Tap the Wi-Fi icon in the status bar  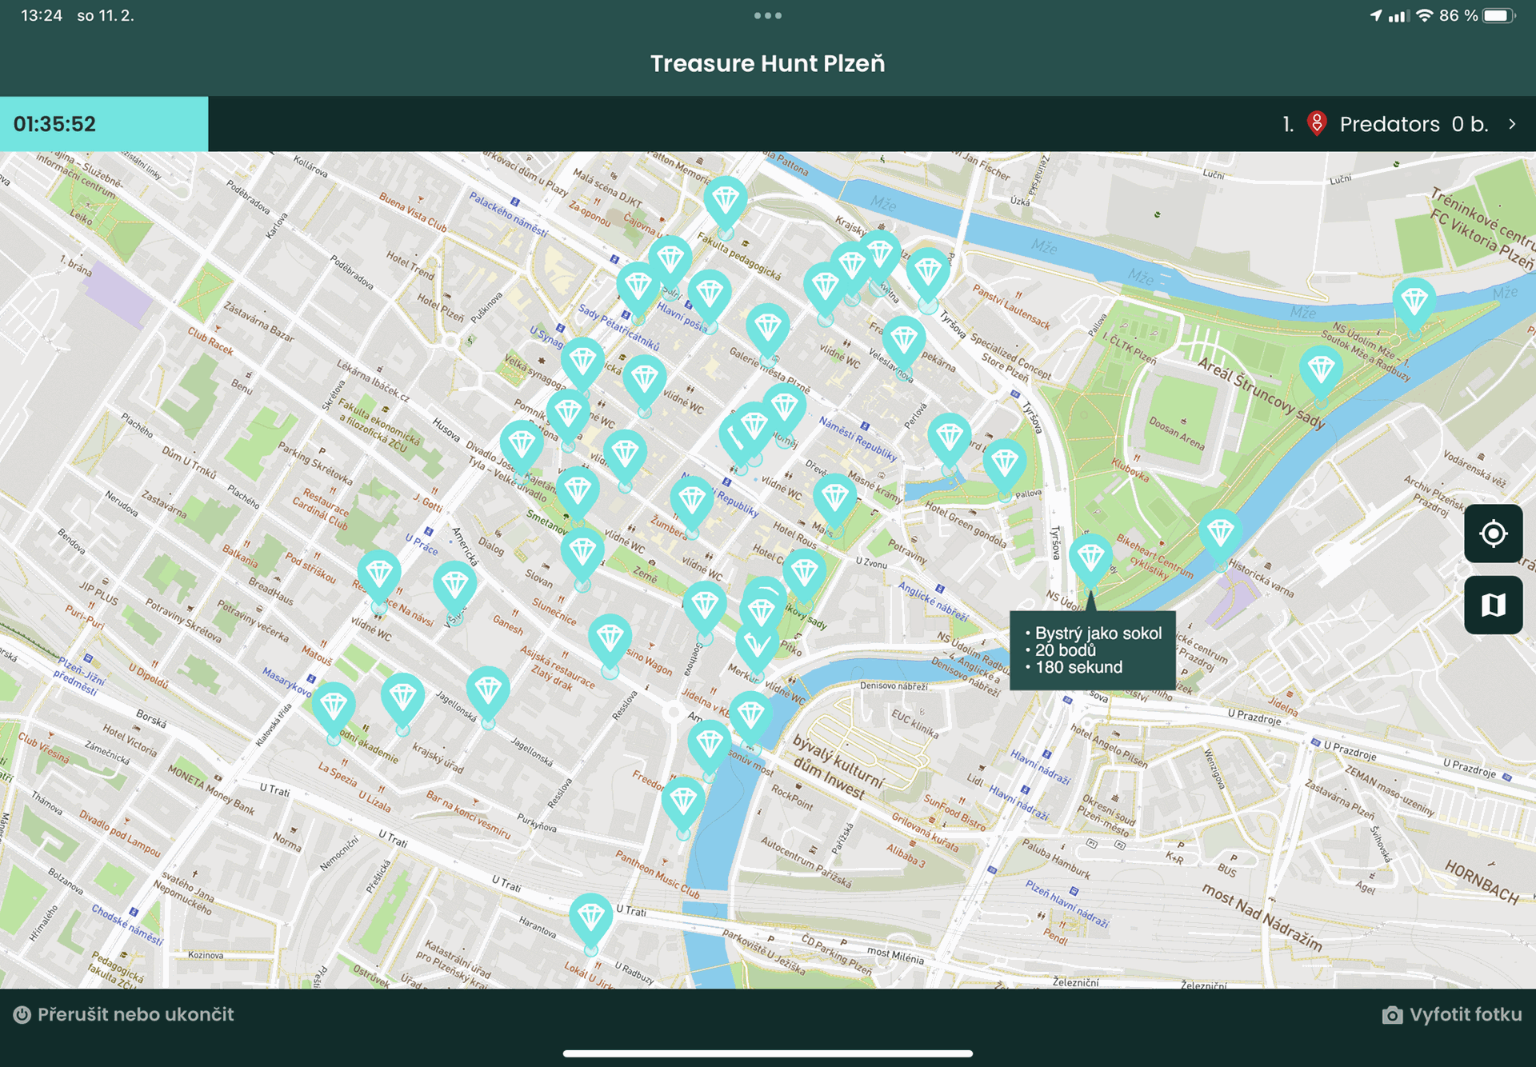[x=1424, y=15]
